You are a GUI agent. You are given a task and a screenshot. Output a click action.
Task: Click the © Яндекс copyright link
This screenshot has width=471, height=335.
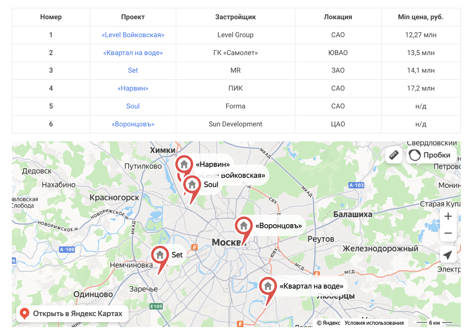pyautogui.click(x=329, y=323)
